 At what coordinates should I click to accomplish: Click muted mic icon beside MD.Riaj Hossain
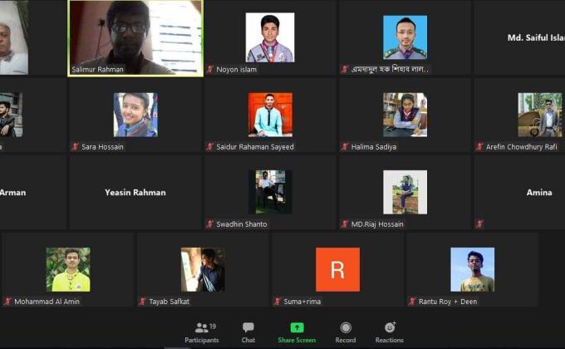point(345,224)
